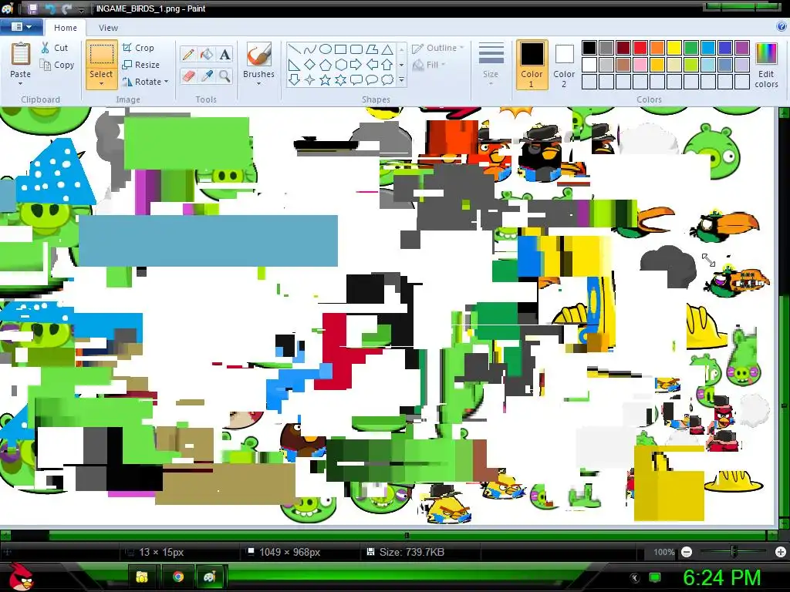Image resolution: width=790 pixels, height=592 pixels.
Task: Click the Copy button
Action: pyautogui.click(x=57, y=65)
